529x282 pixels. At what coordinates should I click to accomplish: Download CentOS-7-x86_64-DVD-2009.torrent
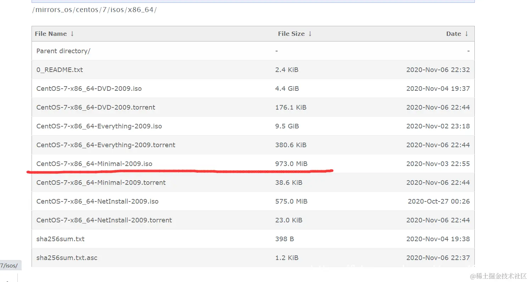[96, 107]
